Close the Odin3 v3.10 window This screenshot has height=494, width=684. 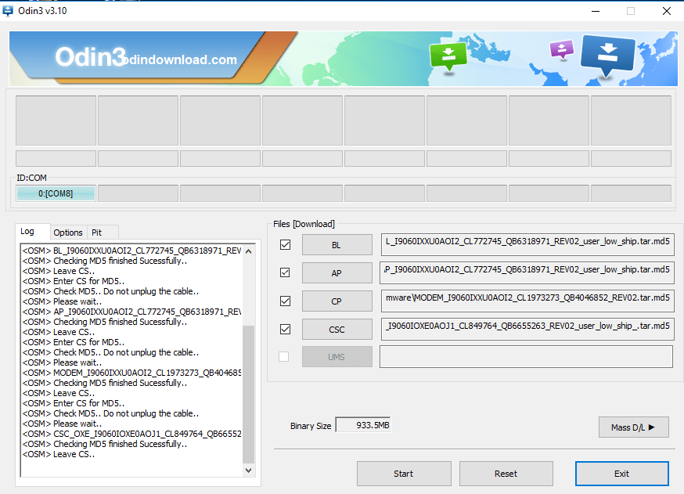(667, 11)
